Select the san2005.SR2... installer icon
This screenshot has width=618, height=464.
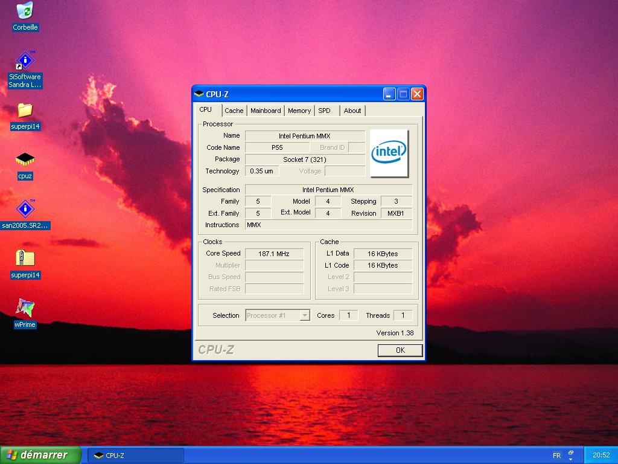tap(25, 214)
